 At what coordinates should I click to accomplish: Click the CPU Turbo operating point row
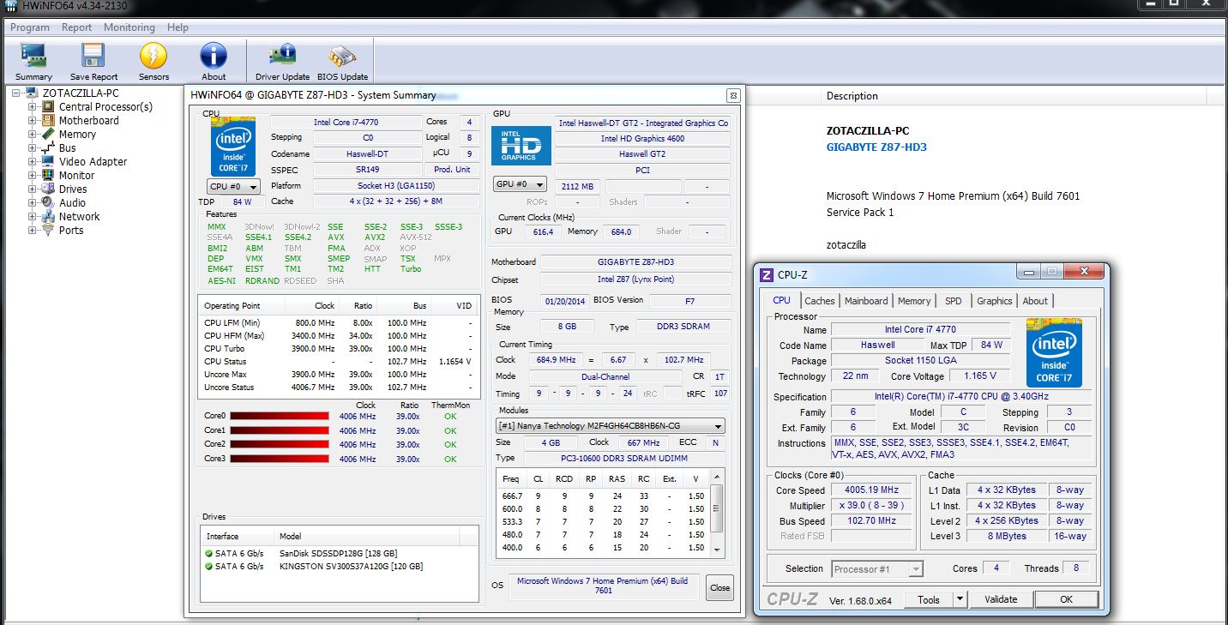point(338,348)
